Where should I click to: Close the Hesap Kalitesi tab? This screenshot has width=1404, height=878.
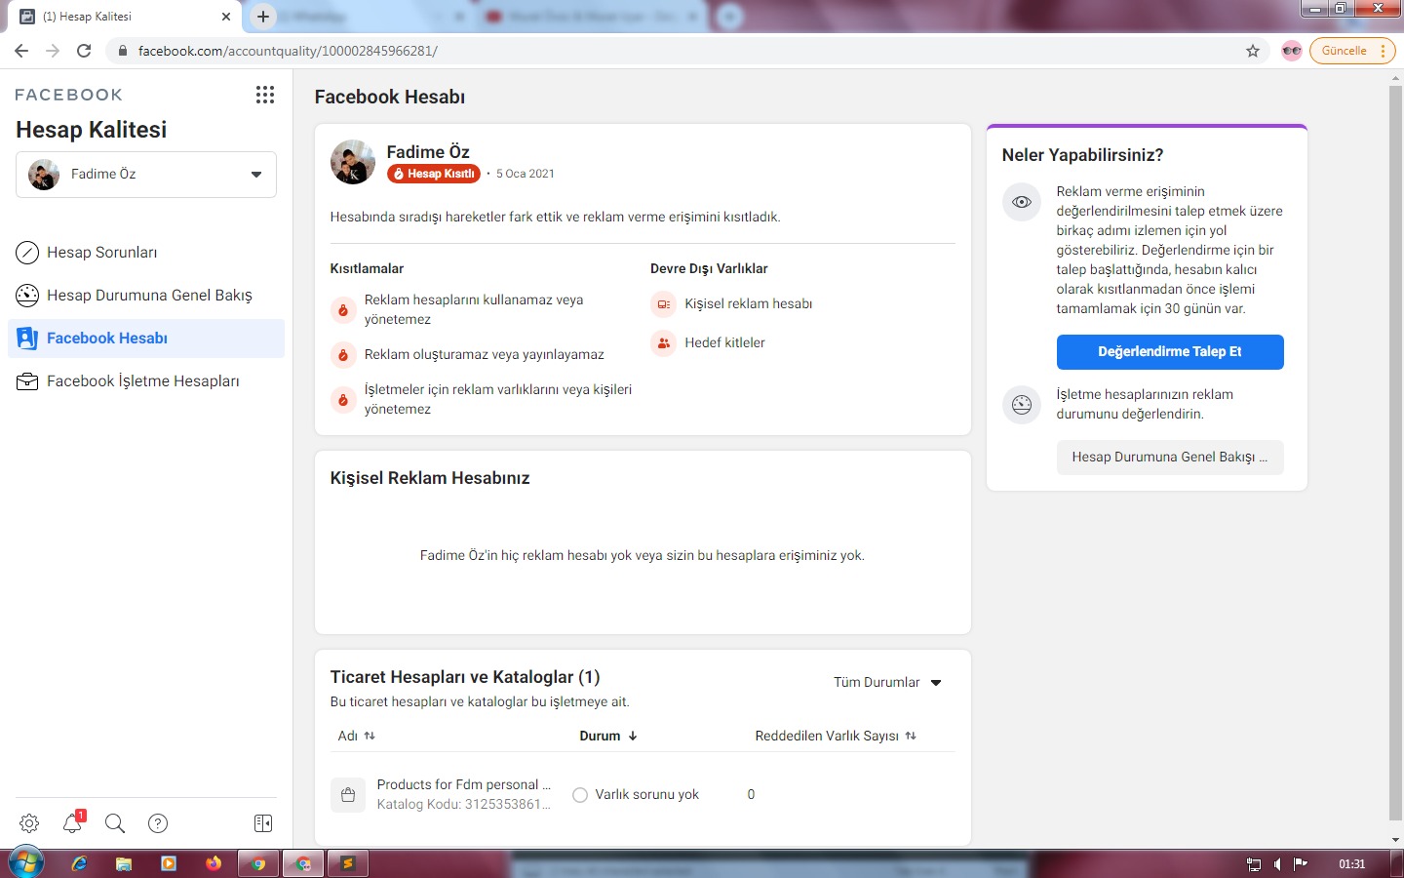tap(226, 17)
